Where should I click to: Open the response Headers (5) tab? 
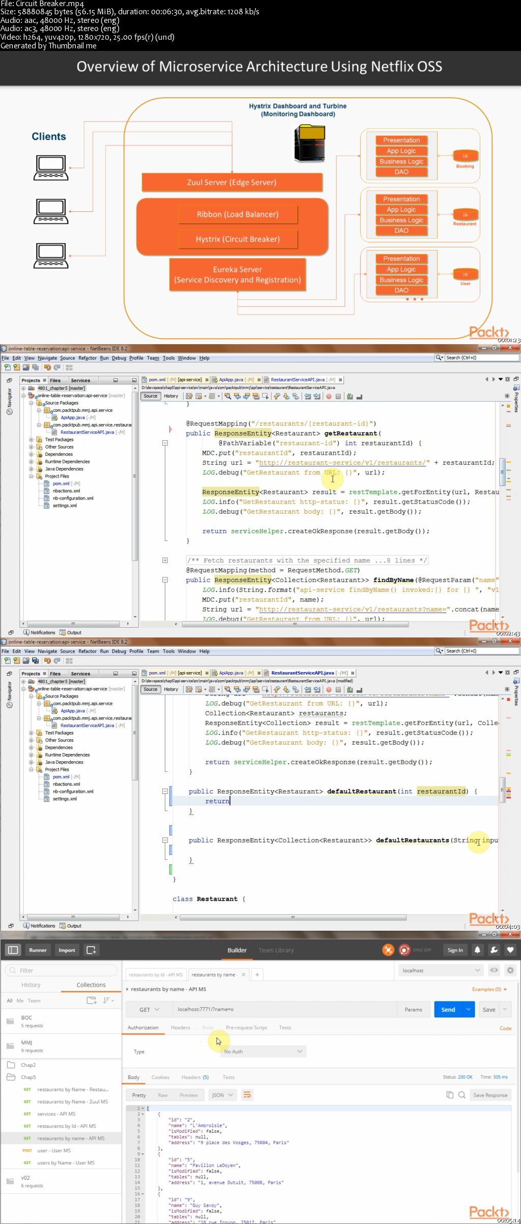coord(195,1077)
